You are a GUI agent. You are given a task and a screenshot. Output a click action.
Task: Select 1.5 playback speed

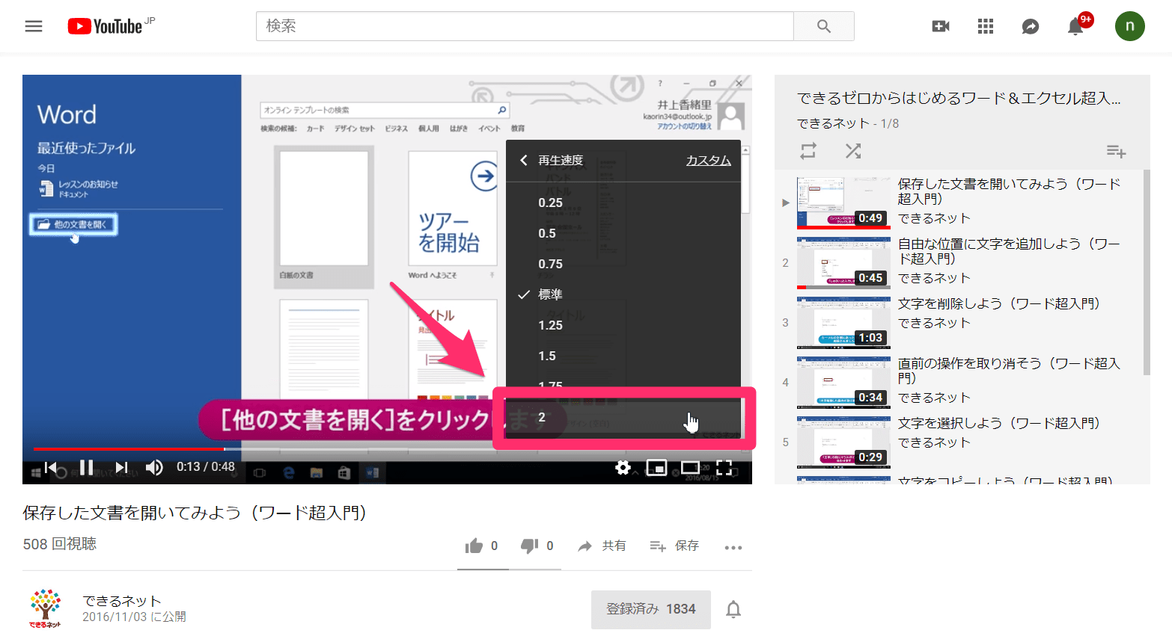click(623, 356)
